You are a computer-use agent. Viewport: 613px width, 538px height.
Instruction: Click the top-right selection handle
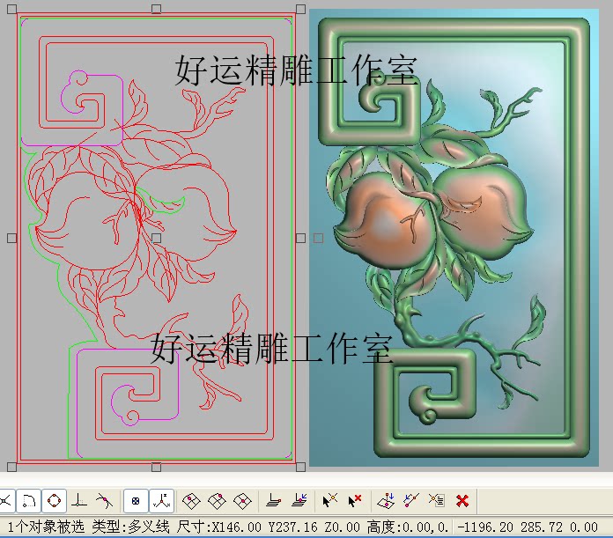point(300,9)
